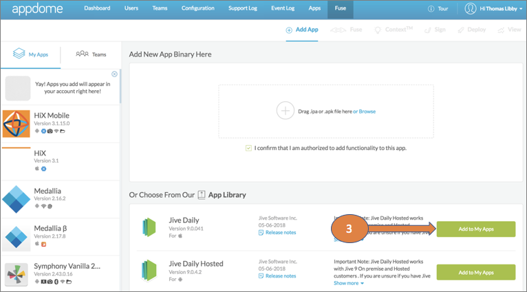This screenshot has width=527, height=292.
Task: Select the View workflow step
Action: click(510, 30)
